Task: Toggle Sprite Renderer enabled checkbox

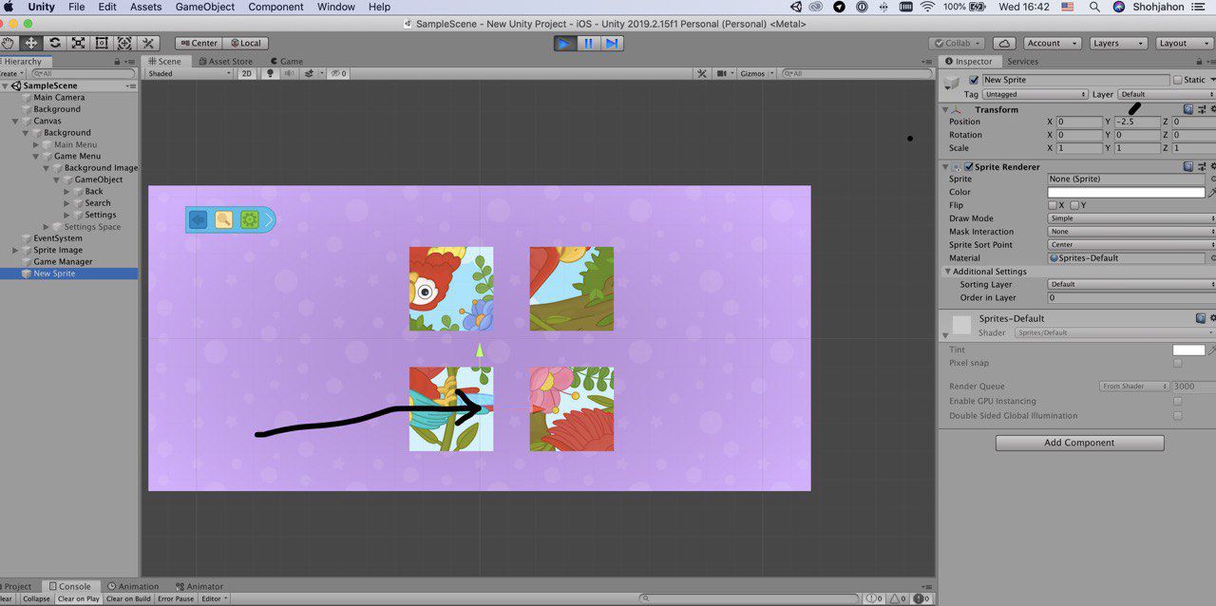Action: pyautogui.click(x=969, y=167)
